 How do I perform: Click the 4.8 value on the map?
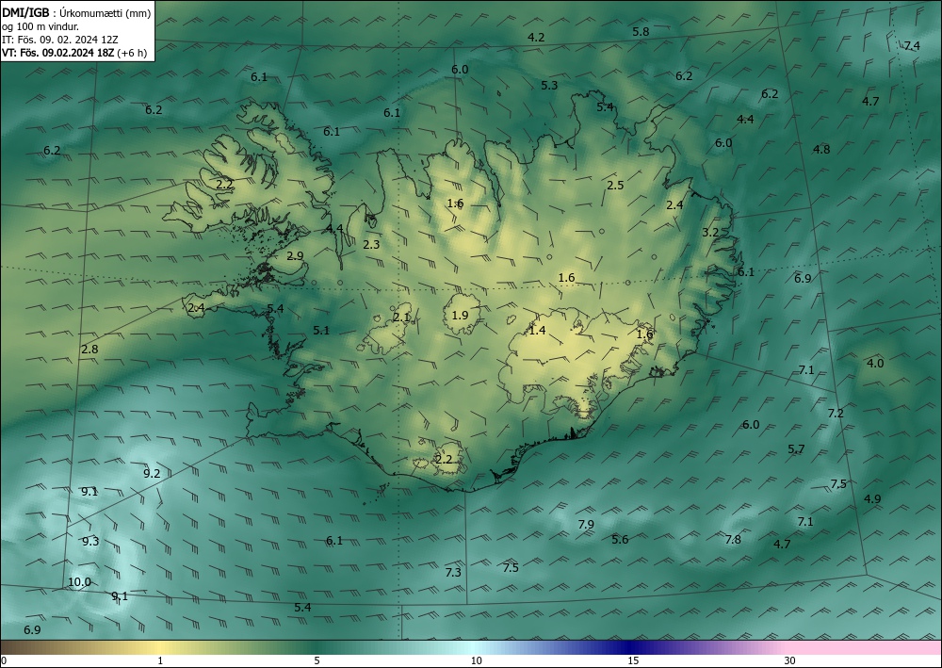(x=821, y=150)
